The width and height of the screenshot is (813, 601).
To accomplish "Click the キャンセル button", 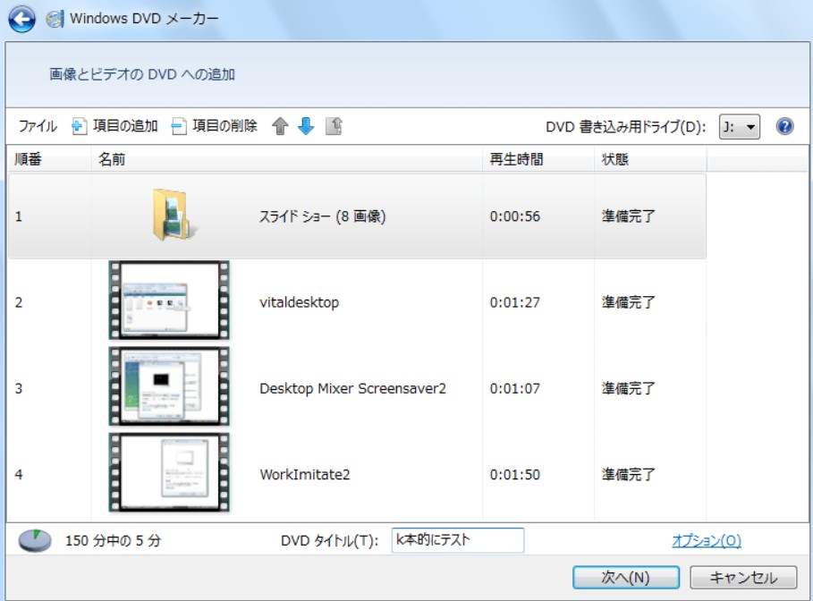I will pos(743,577).
